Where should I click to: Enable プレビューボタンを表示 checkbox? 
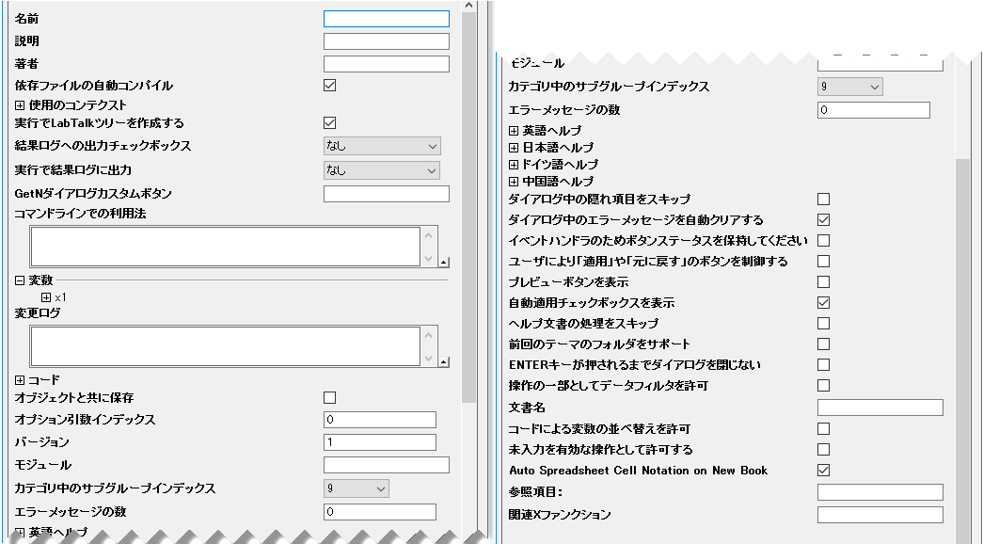[x=824, y=281]
